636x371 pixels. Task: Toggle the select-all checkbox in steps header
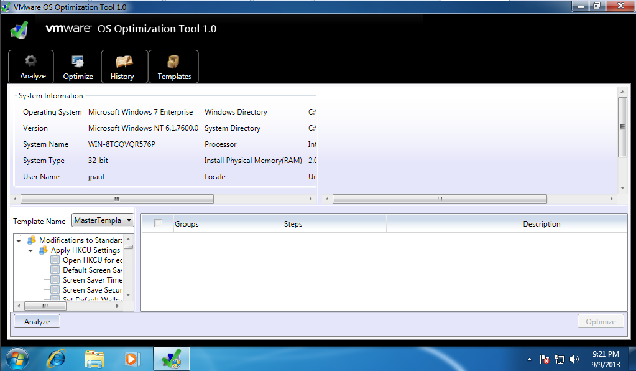[158, 223]
